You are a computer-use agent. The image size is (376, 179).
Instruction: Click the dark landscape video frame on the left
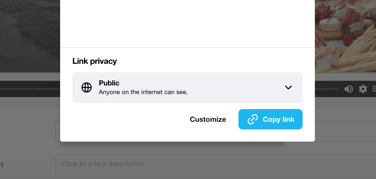[30, 36]
